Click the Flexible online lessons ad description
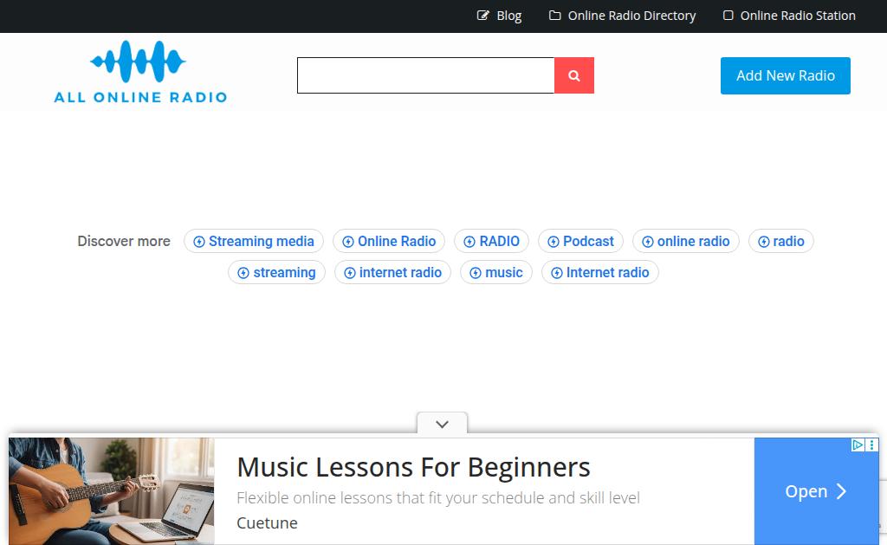 438,498
